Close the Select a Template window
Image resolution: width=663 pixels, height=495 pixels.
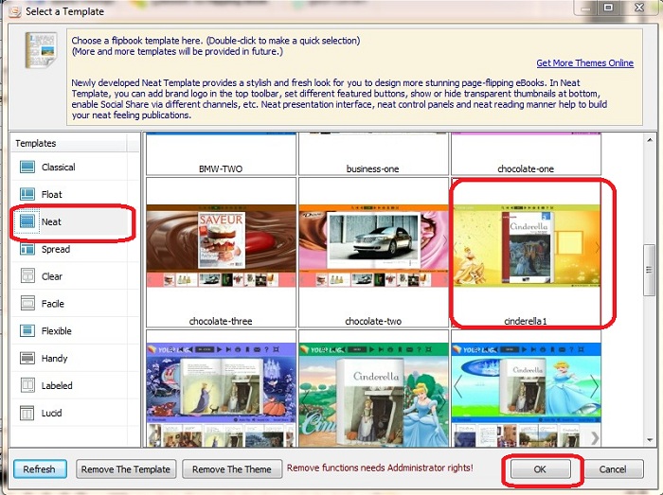pyautogui.click(x=639, y=8)
